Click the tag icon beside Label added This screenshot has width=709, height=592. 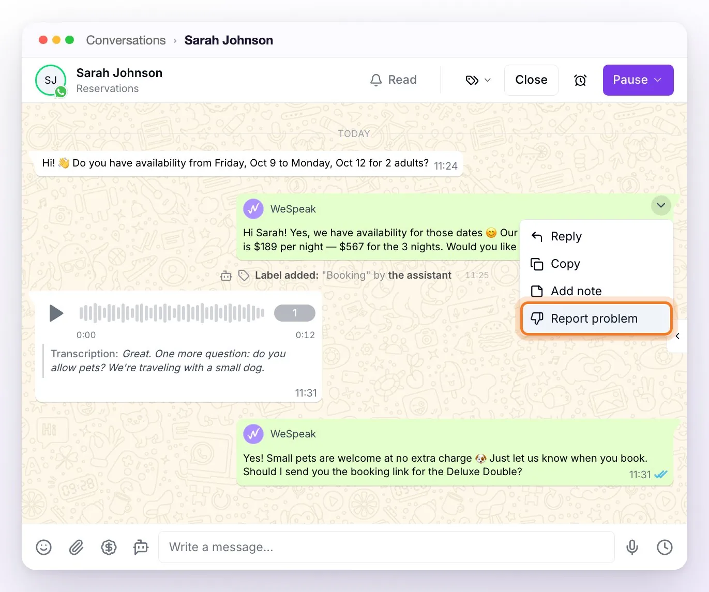pyautogui.click(x=244, y=275)
